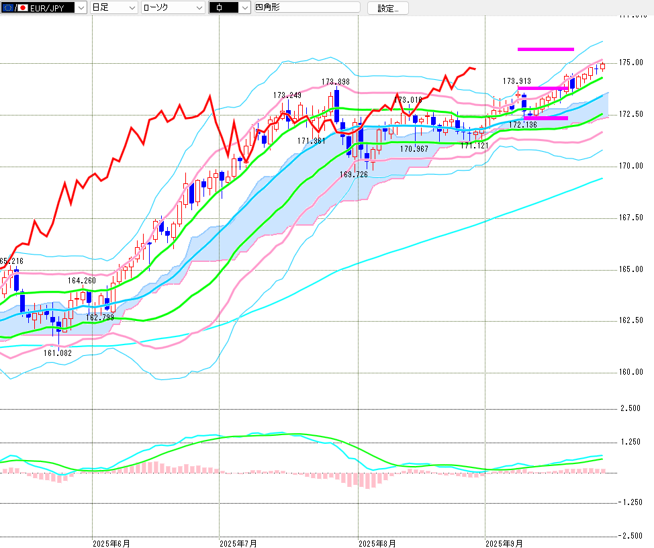The width and height of the screenshot is (654, 548).
Task: Select the magenta line near the 172.136 label
Action: 545,118
